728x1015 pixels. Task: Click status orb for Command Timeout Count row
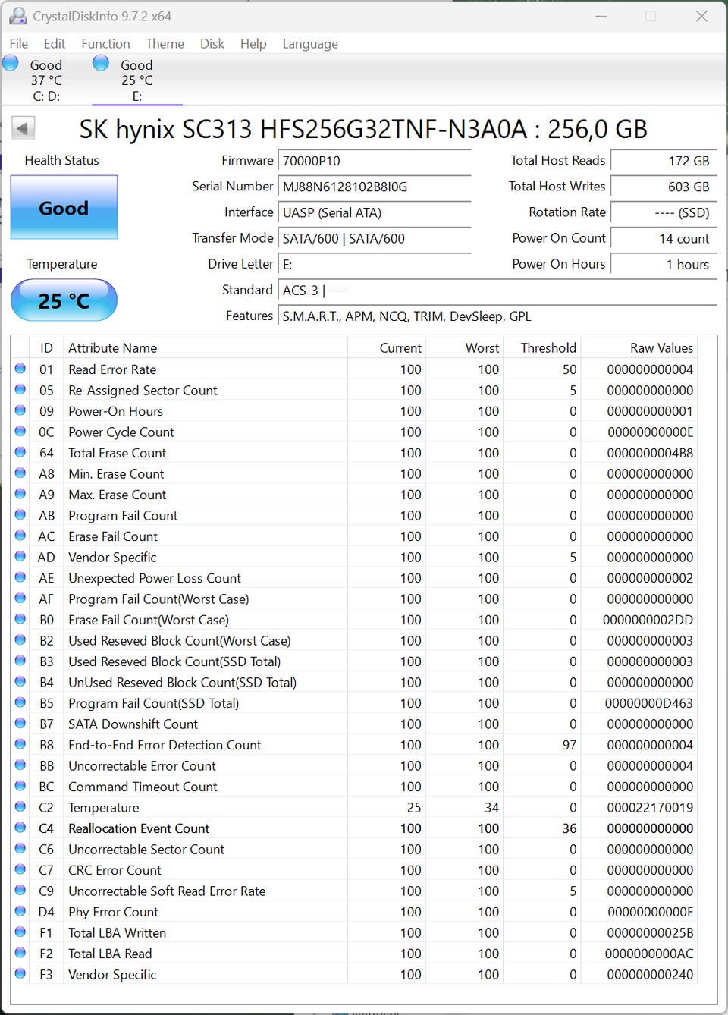(20, 786)
